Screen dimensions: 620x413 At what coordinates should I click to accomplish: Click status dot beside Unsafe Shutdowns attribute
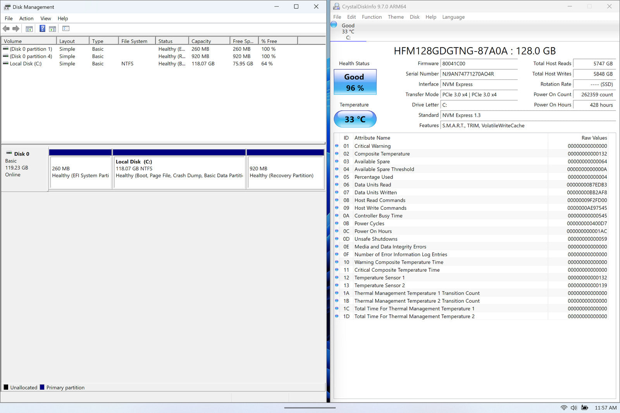(x=337, y=239)
